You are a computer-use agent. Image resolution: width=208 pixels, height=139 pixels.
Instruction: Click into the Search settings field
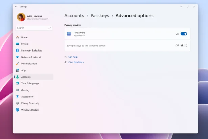[34, 28]
